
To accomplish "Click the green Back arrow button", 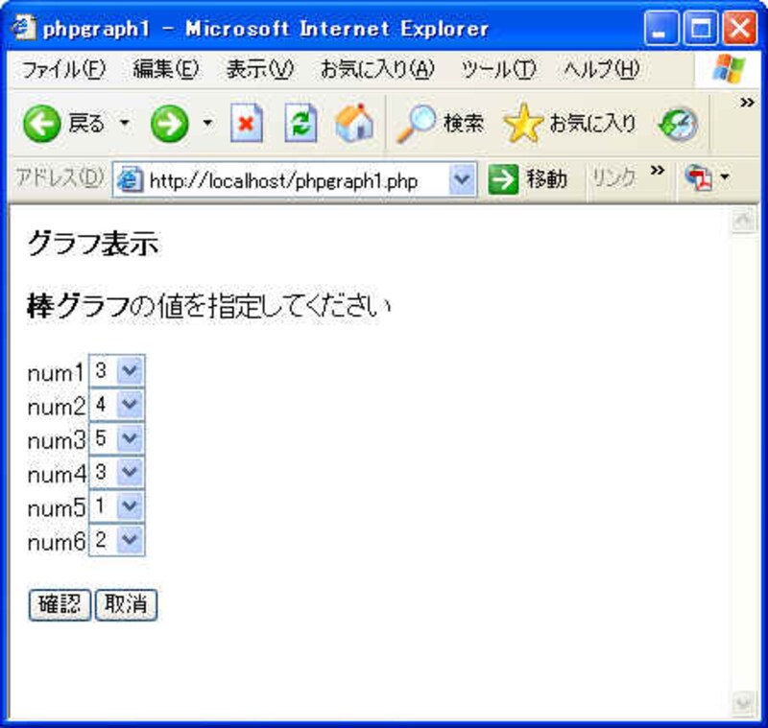I will 42,124.
